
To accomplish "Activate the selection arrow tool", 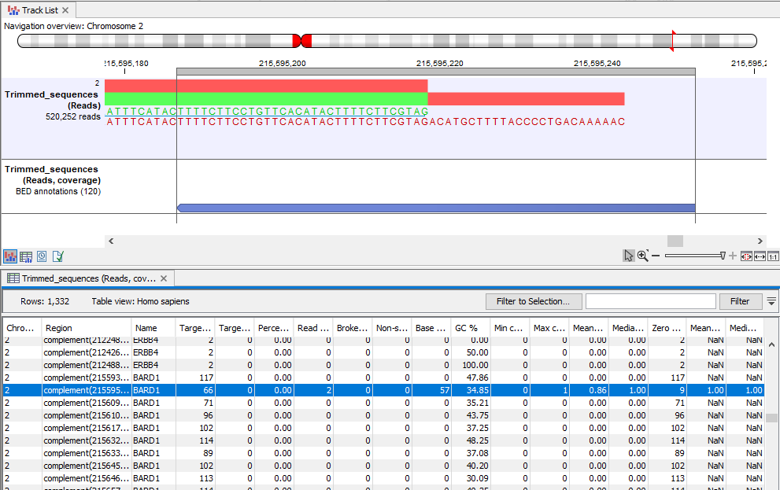I will click(x=628, y=256).
